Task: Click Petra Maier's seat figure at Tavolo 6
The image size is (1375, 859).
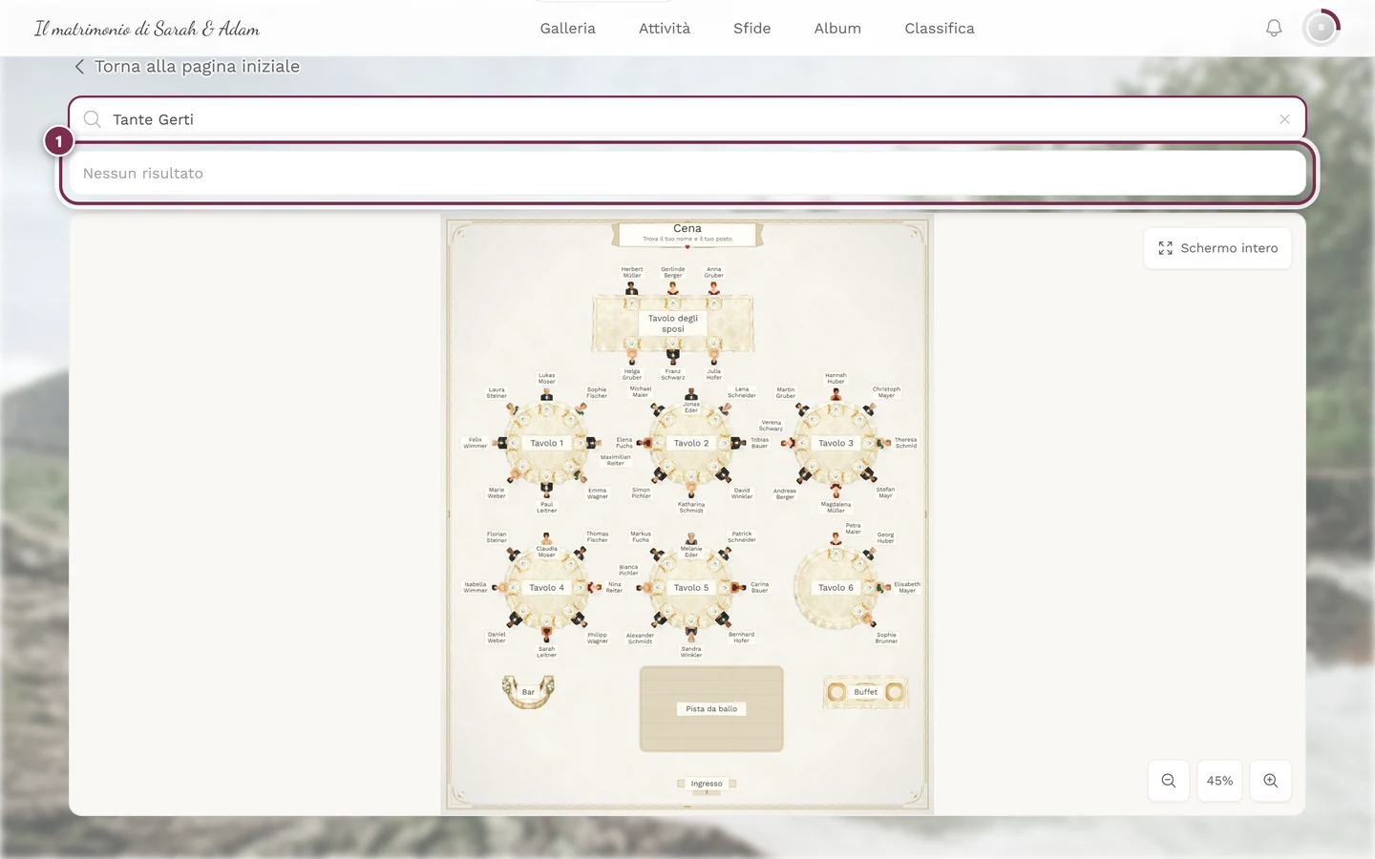Action: tap(836, 539)
